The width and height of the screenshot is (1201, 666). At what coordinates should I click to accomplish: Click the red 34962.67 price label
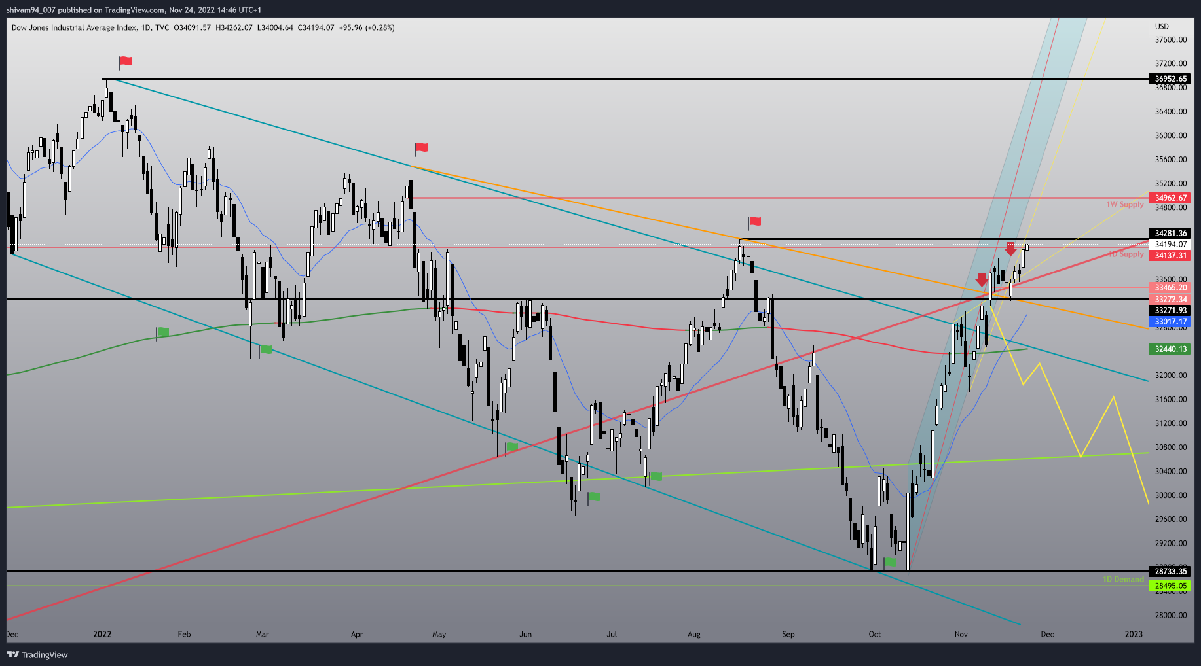[x=1170, y=198]
